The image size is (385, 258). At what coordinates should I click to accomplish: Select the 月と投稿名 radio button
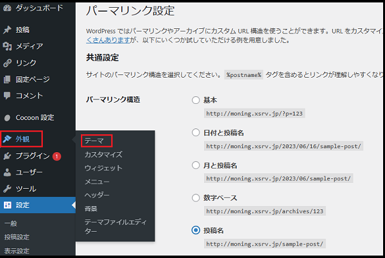196,165
